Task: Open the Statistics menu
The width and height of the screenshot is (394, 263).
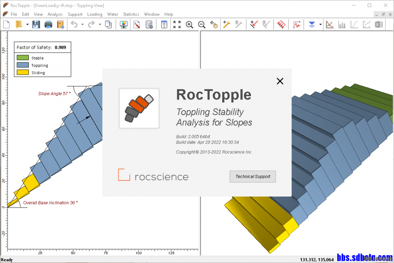Action: pos(131,14)
